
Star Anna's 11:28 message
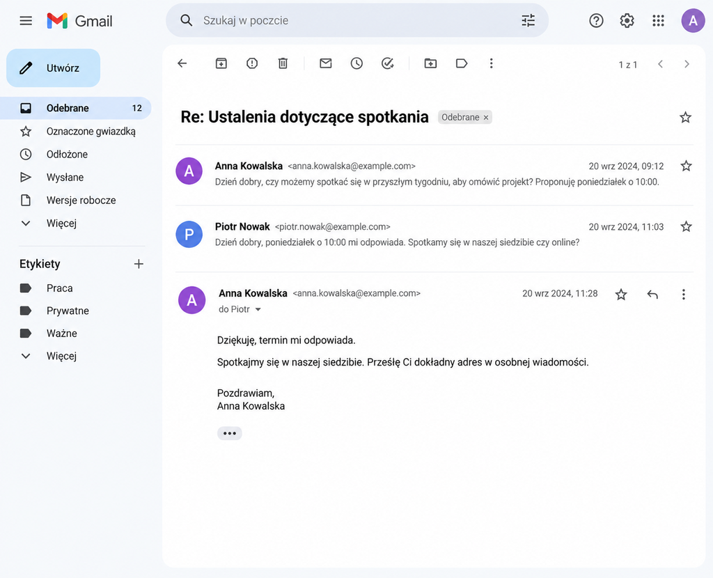pyautogui.click(x=621, y=295)
